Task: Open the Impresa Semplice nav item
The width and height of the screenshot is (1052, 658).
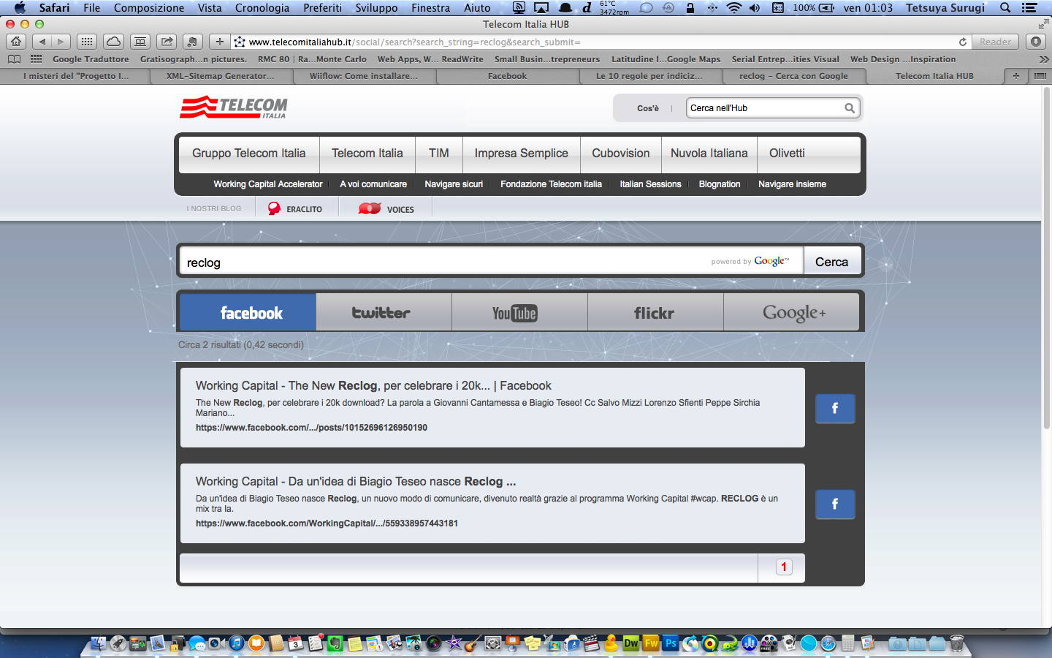Action: click(x=522, y=153)
